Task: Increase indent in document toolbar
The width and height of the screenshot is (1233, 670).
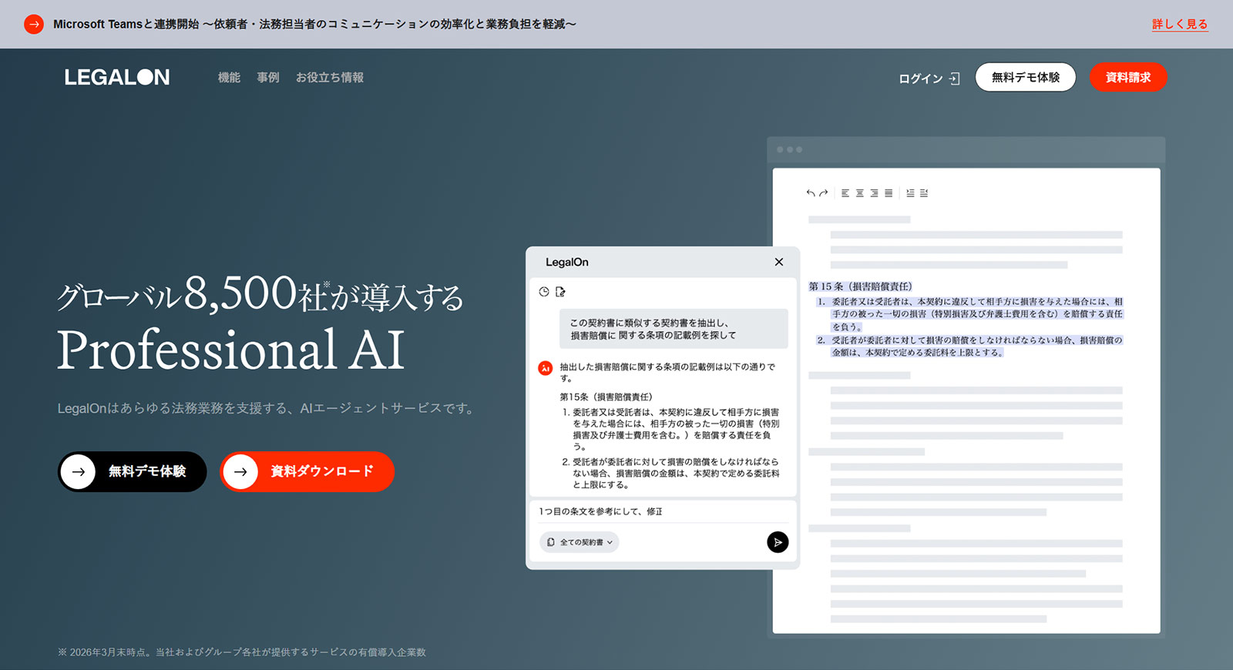Action: pyautogui.click(x=910, y=193)
